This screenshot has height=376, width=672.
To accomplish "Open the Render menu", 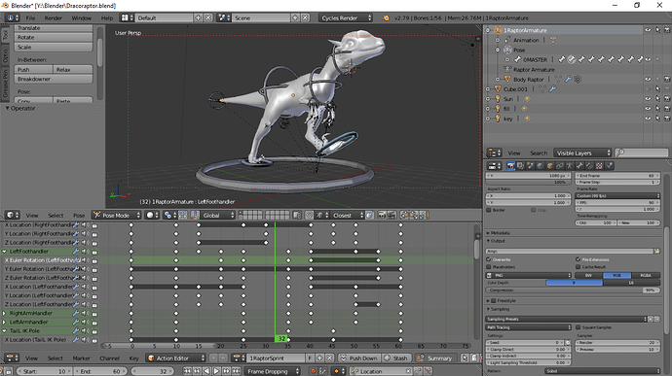I will click(x=54, y=17).
